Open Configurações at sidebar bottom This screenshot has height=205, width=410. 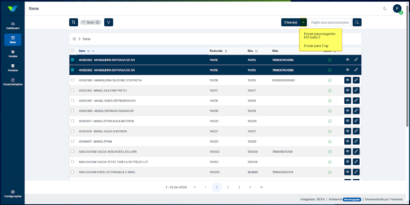pyautogui.click(x=13, y=194)
